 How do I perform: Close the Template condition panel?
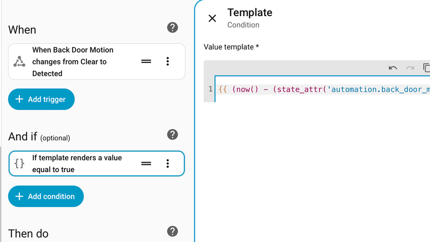[212, 18]
